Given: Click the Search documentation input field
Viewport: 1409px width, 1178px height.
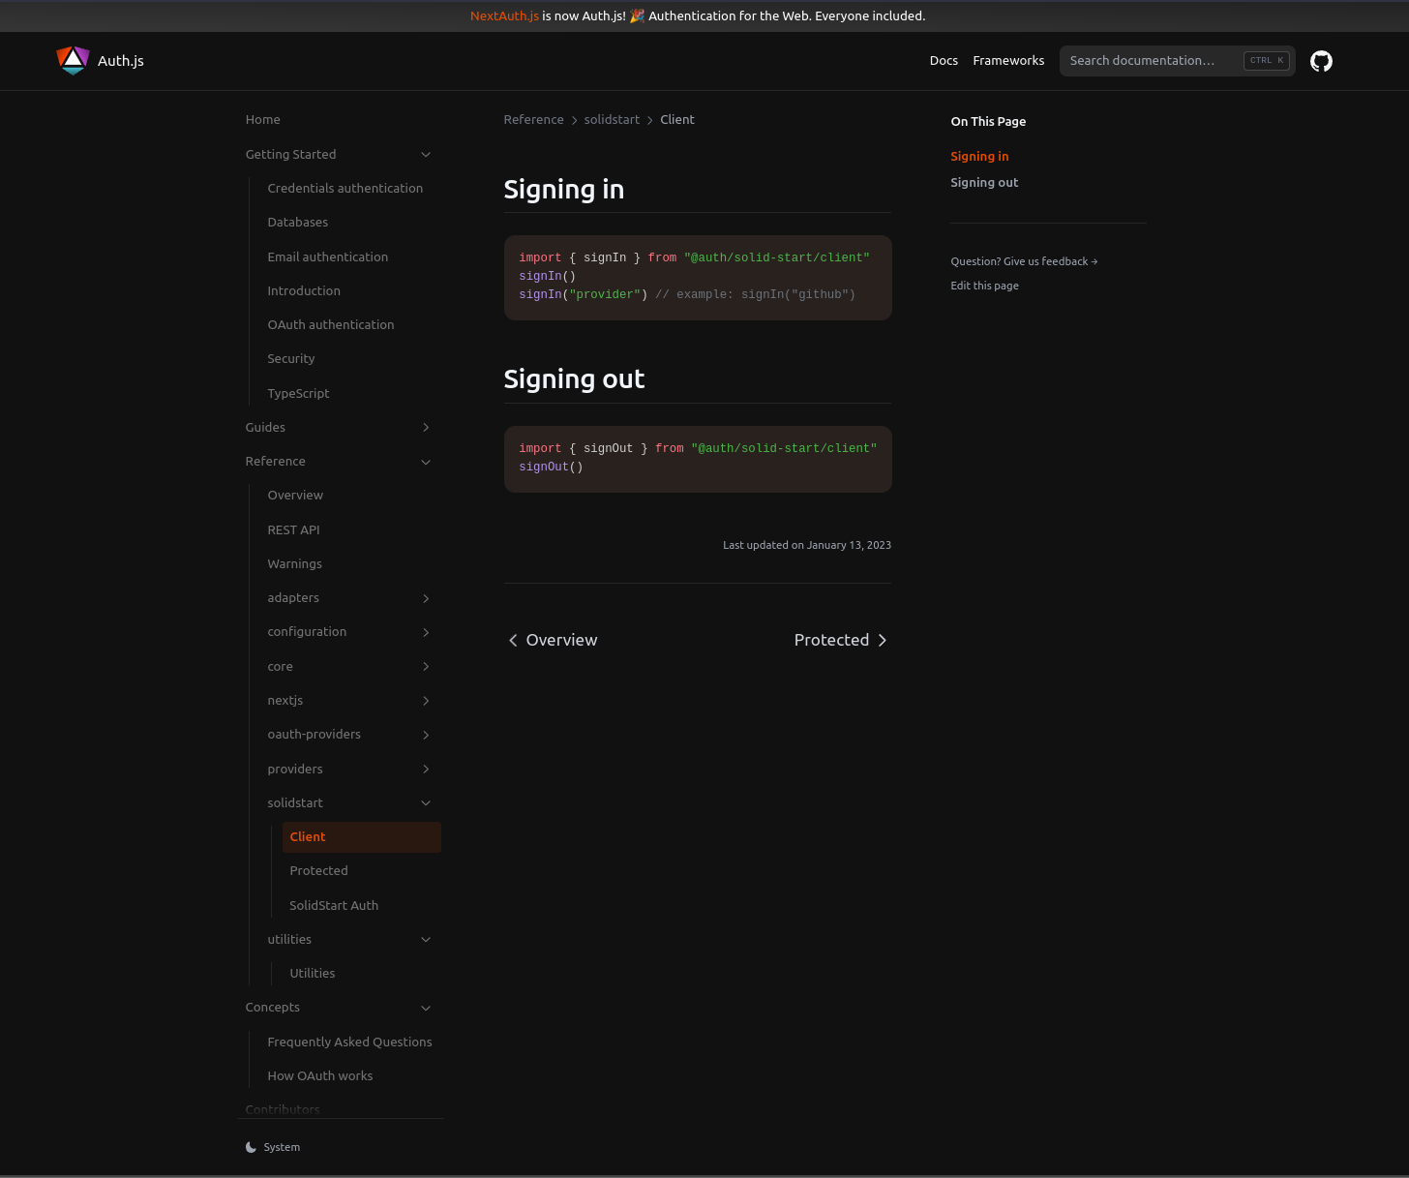Looking at the screenshot, I should pyautogui.click(x=1142, y=60).
